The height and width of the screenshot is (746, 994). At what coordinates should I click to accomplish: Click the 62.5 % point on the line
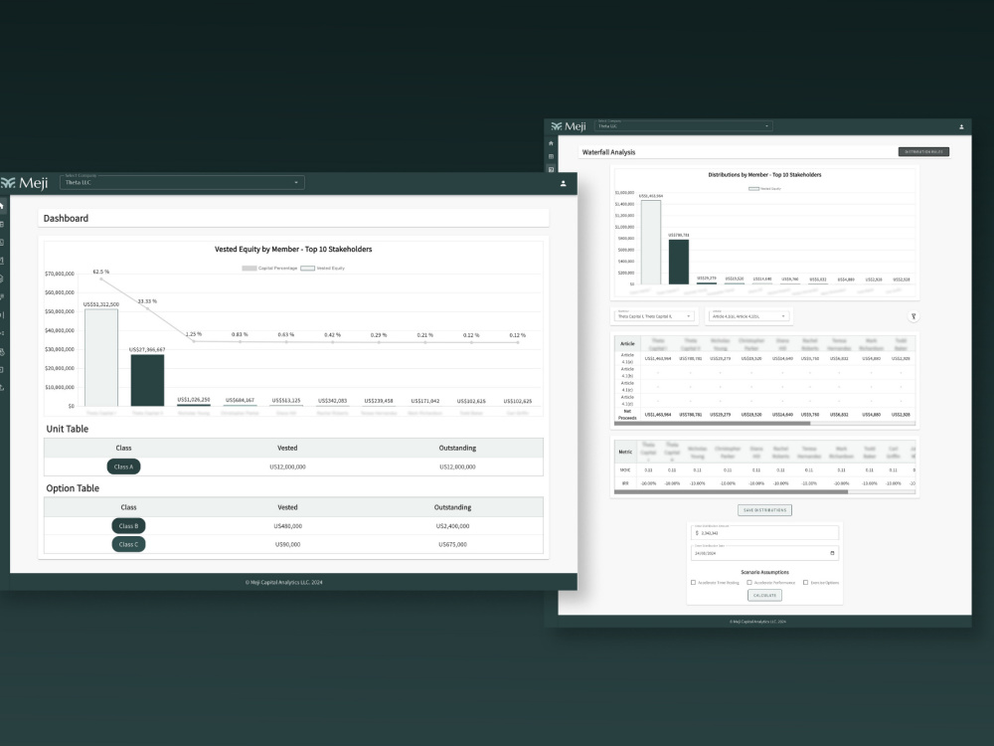click(101, 279)
